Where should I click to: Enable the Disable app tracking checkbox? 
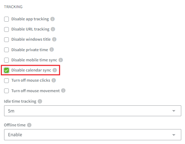(x=6, y=19)
